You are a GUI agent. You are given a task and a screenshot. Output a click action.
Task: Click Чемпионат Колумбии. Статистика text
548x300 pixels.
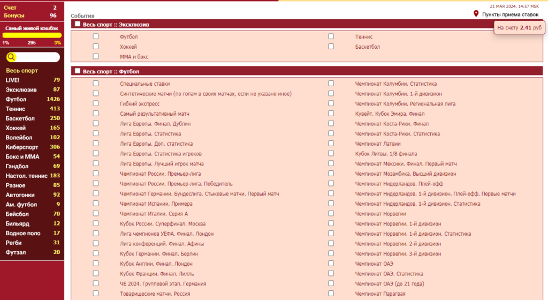click(396, 84)
